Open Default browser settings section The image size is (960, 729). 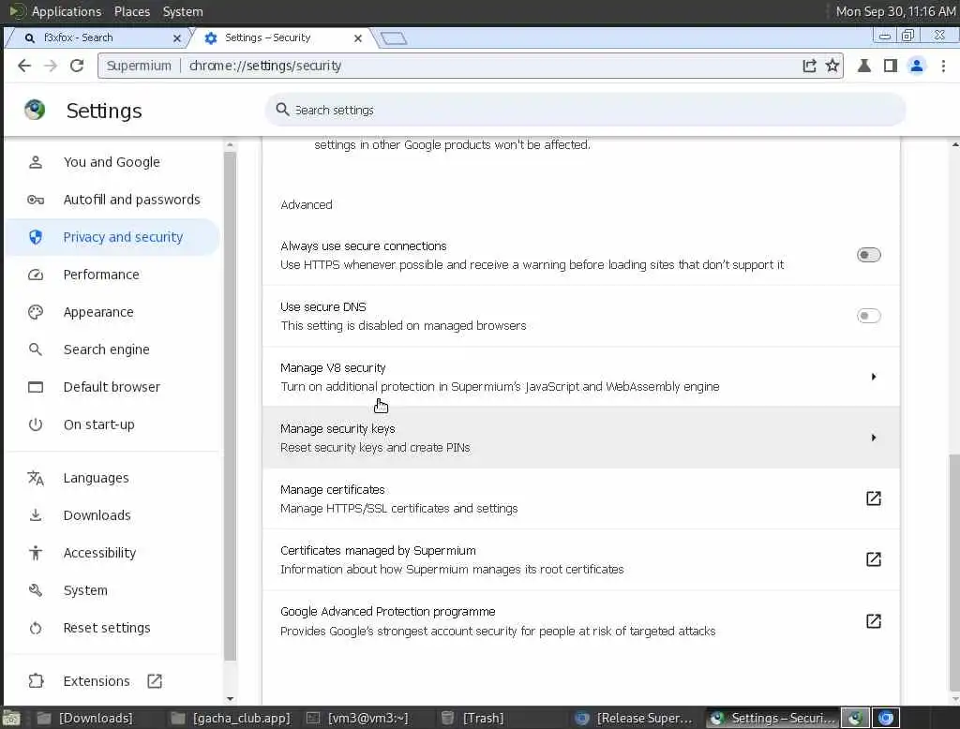point(112,387)
